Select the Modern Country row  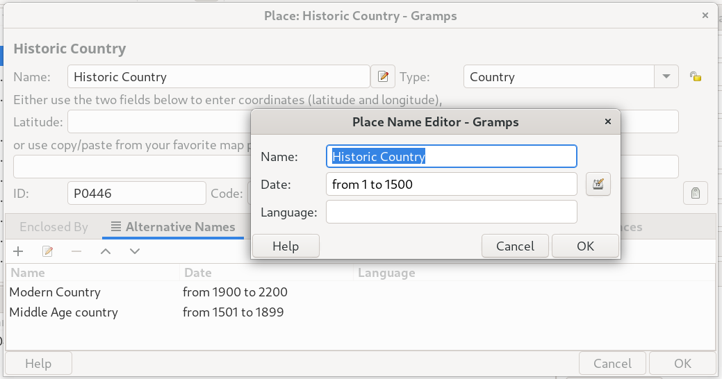pos(55,292)
